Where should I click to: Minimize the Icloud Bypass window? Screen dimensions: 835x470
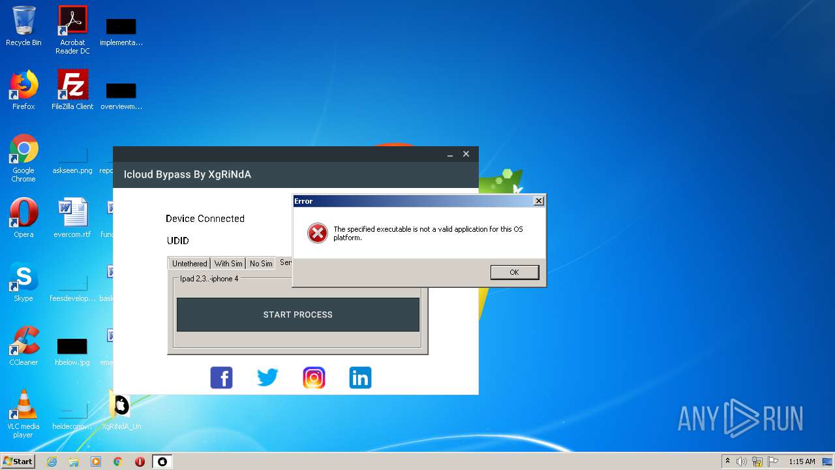[x=450, y=155]
